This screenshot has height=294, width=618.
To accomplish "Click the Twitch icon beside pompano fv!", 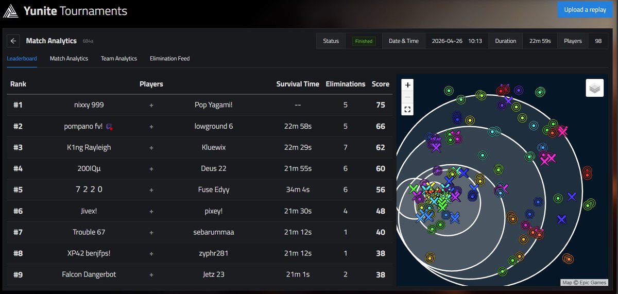I will pyautogui.click(x=109, y=127).
